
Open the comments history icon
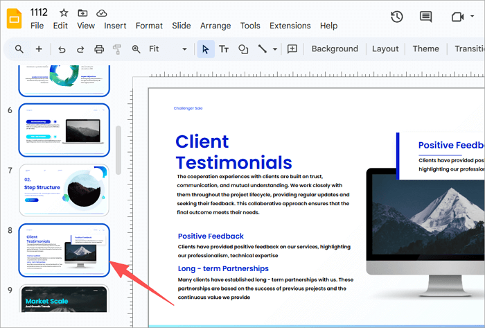[x=425, y=17]
